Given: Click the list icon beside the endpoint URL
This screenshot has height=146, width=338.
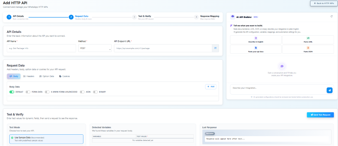Looking at the screenshot, I should 215,48.
